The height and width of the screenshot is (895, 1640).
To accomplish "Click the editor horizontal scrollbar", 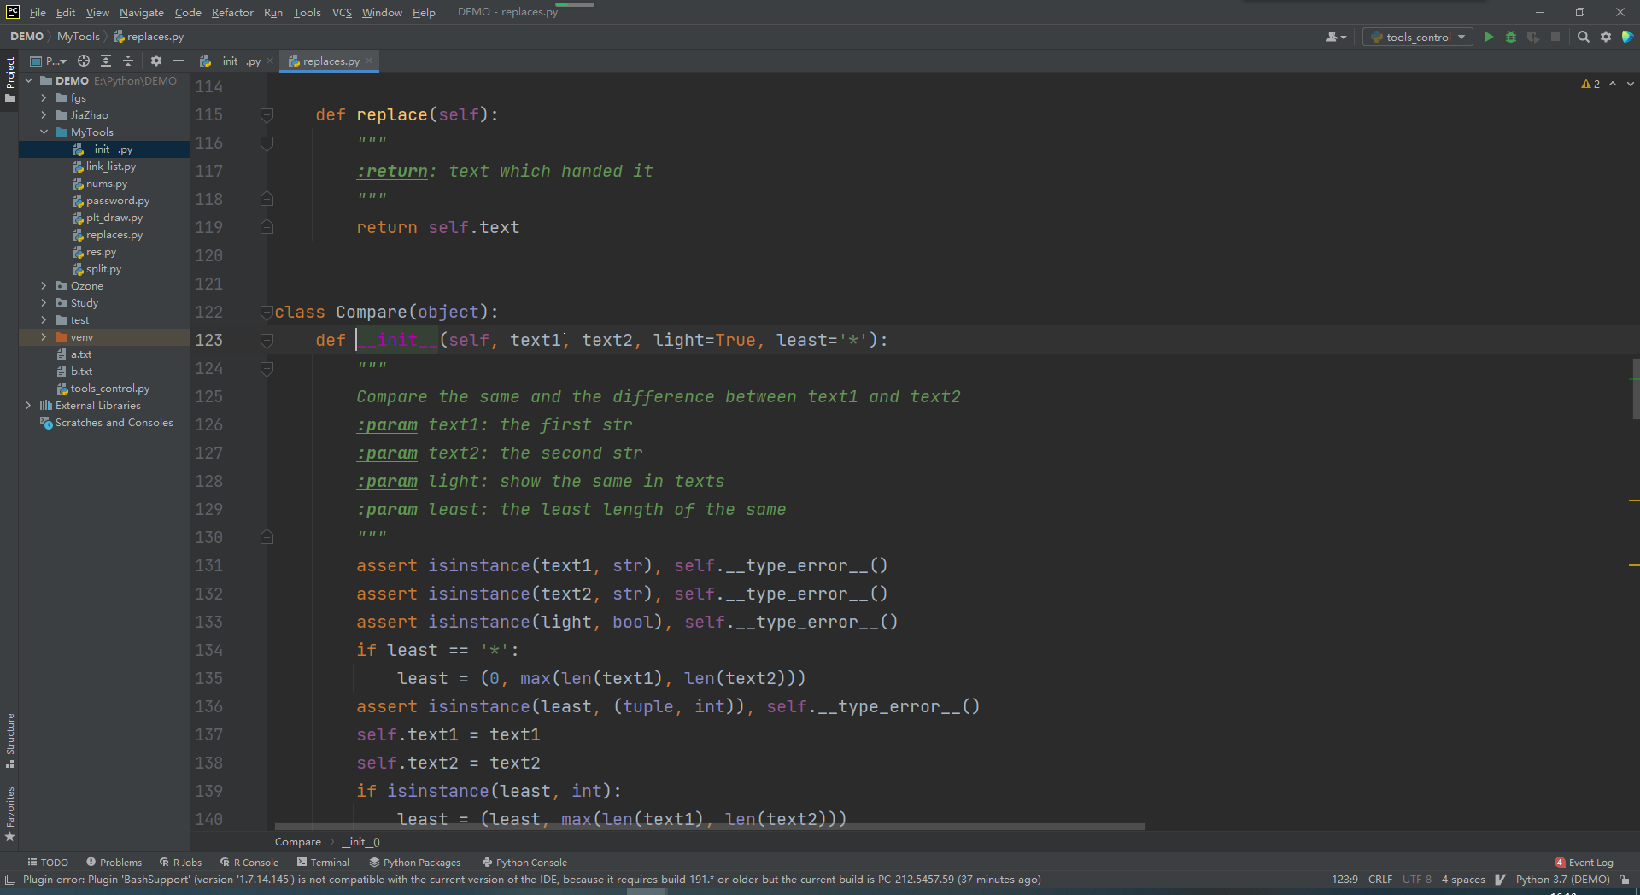I will [709, 827].
